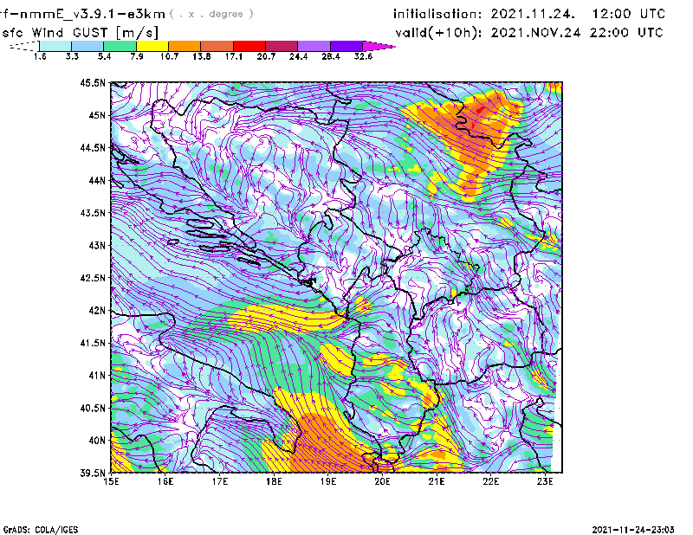Click the legend value '5.4'
Screen dimensions: 693x535
(x=104, y=56)
